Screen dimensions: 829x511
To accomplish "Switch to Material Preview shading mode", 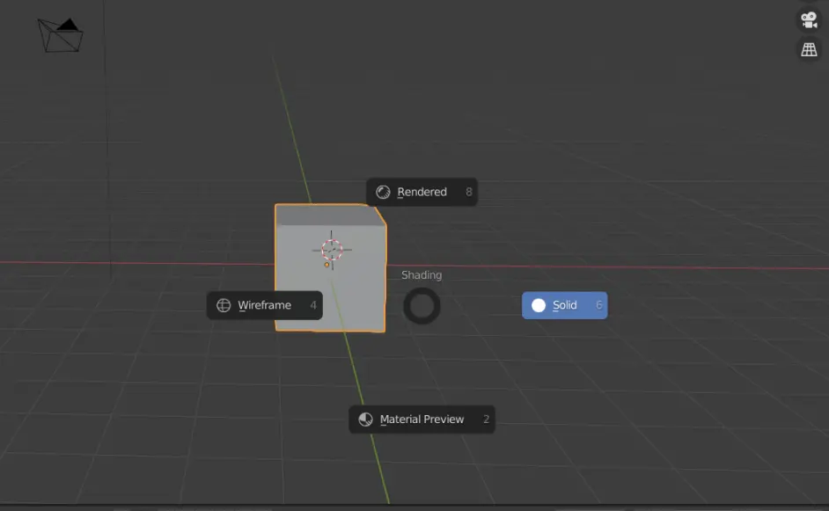I will pos(422,420).
